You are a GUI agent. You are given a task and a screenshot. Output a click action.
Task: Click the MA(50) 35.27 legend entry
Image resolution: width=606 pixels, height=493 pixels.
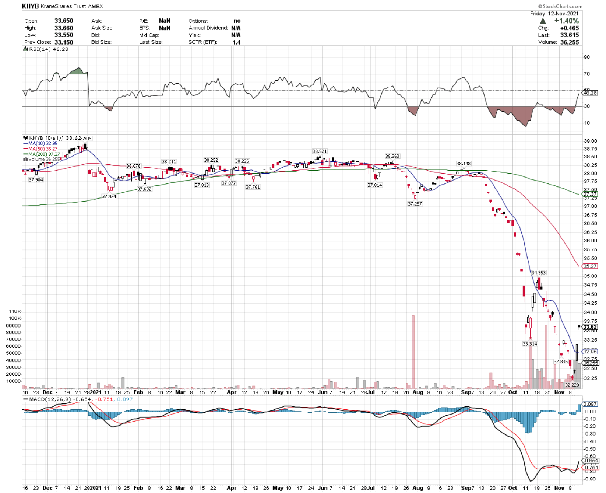tap(40, 149)
